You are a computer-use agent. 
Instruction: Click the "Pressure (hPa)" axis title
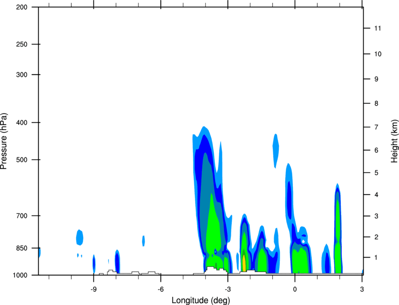pos(4,141)
